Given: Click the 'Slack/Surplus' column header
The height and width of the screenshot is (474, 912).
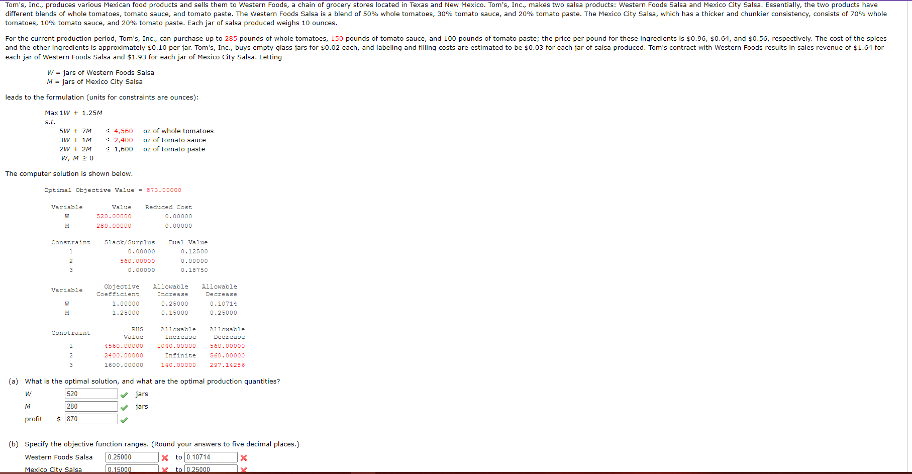Looking at the screenshot, I should pos(130,243).
